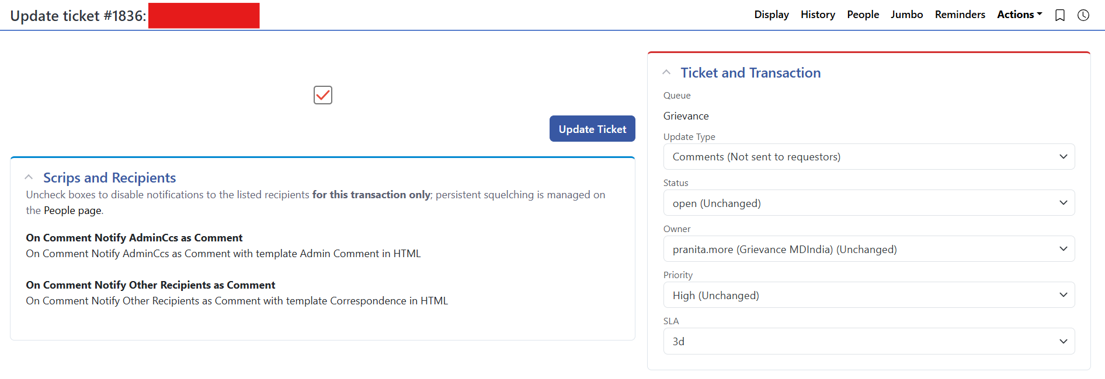Toggle the red checked checkbox
The width and height of the screenshot is (1105, 379).
[323, 95]
